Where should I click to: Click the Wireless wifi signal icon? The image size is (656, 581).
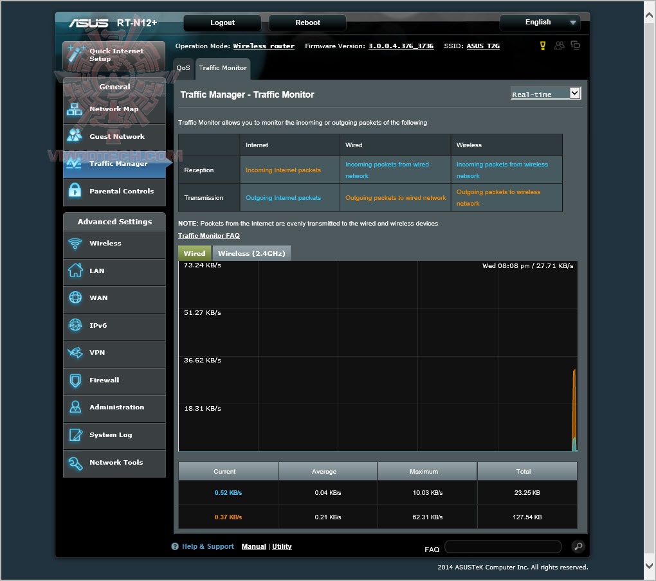point(75,244)
